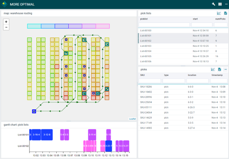This screenshot has height=159, width=229.
Task: Open the wrench settings tool
Action: (213, 4)
